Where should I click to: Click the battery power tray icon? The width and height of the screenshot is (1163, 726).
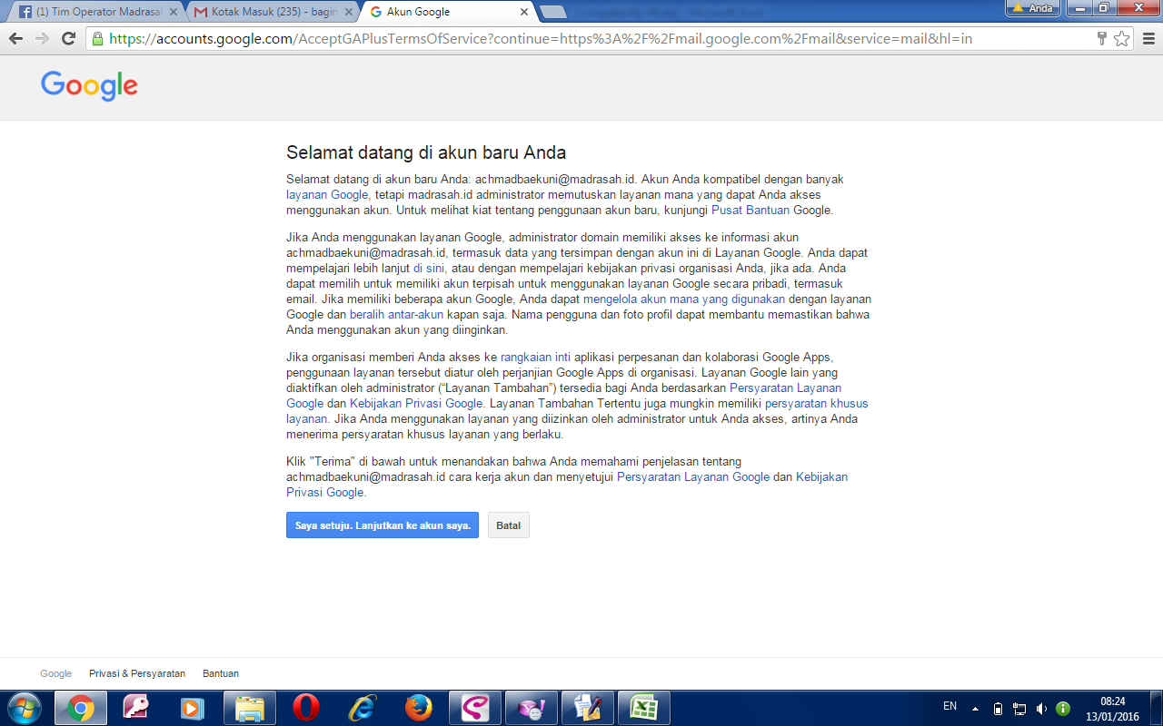pos(998,709)
